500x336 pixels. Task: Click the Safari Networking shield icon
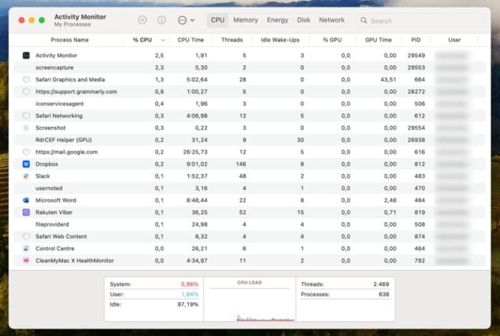26,116
